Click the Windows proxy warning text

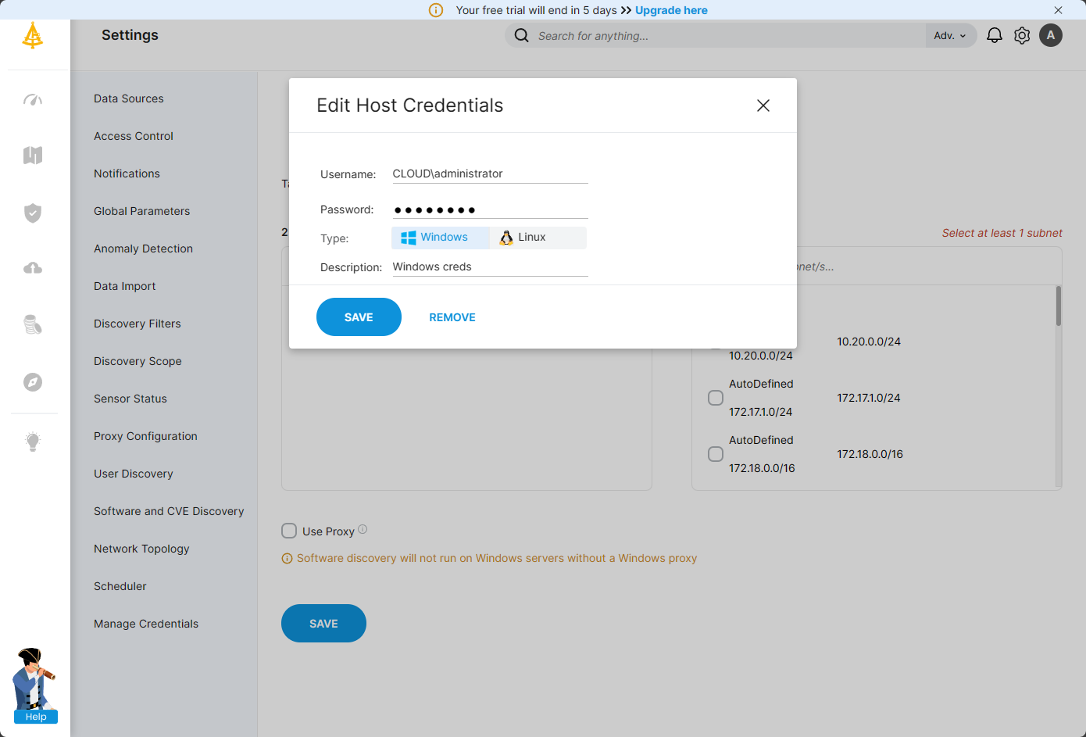[x=497, y=558]
